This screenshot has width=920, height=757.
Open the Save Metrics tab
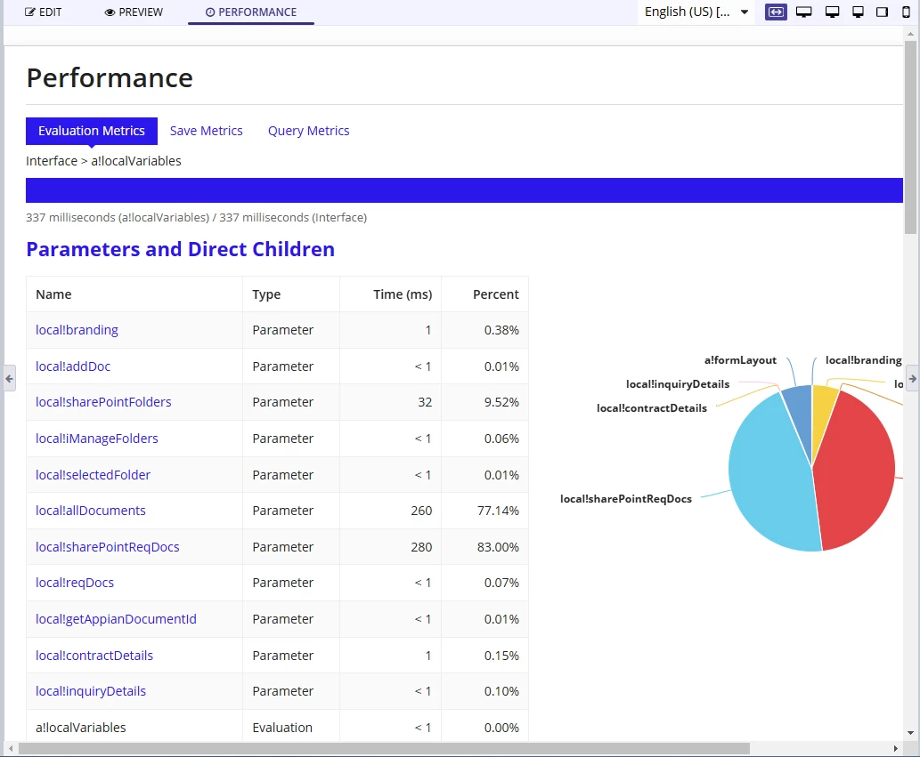[x=206, y=131]
